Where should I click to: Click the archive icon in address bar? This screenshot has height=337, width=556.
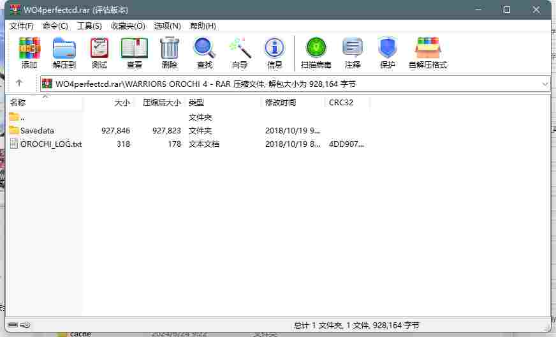(x=47, y=84)
